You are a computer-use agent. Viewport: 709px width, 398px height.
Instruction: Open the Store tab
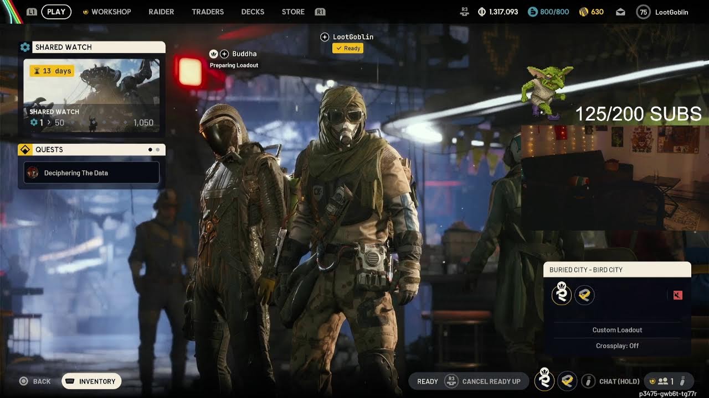pyautogui.click(x=293, y=12)
